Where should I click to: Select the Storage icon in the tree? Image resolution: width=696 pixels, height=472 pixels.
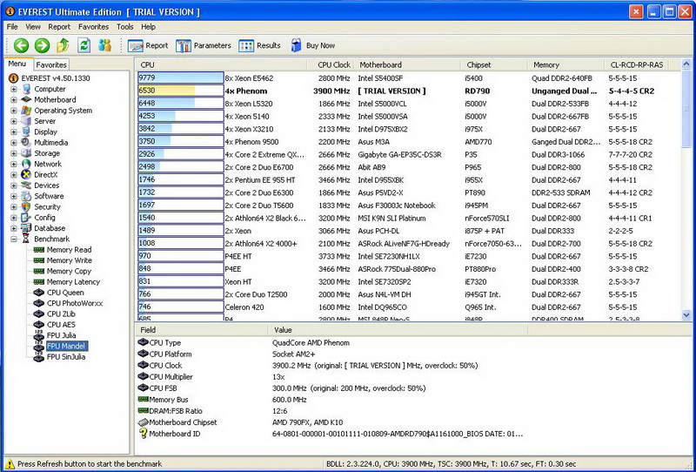click(x=26, y=153)
